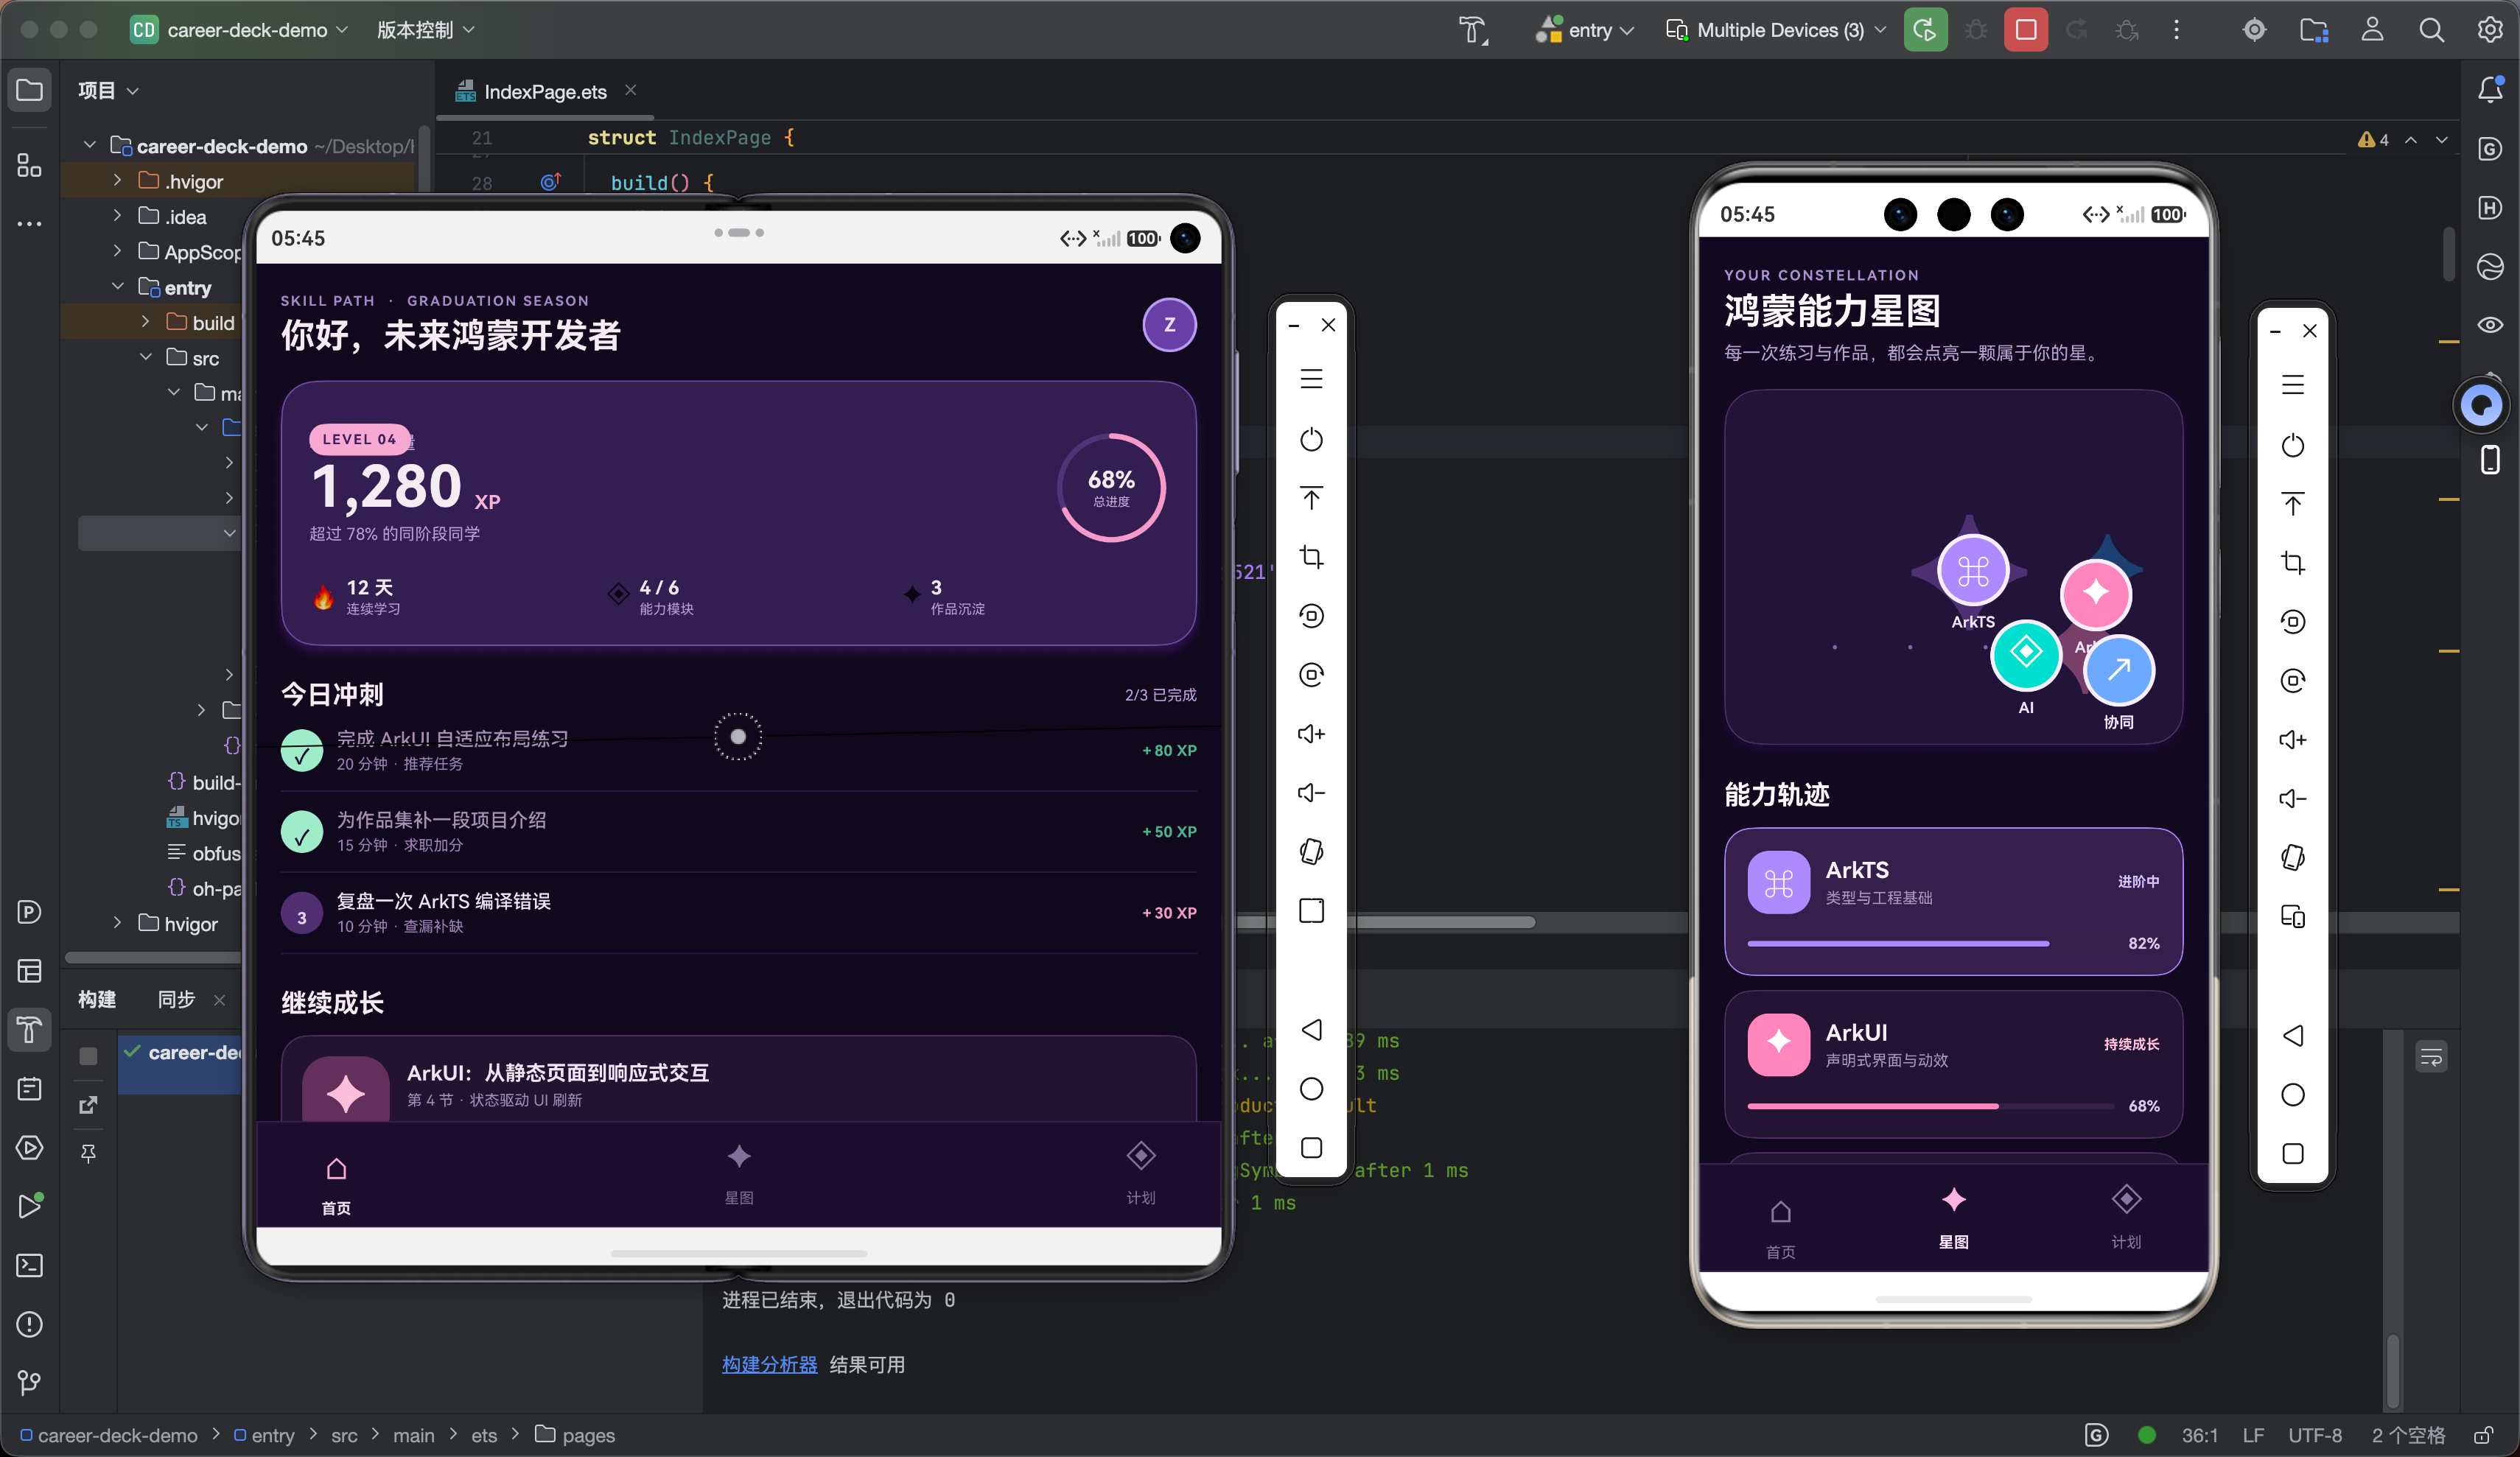Open the user account icon

click(2372, 30)
